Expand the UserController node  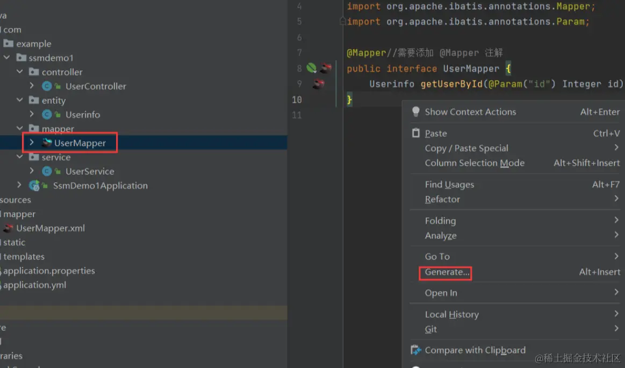coord(32,86)
